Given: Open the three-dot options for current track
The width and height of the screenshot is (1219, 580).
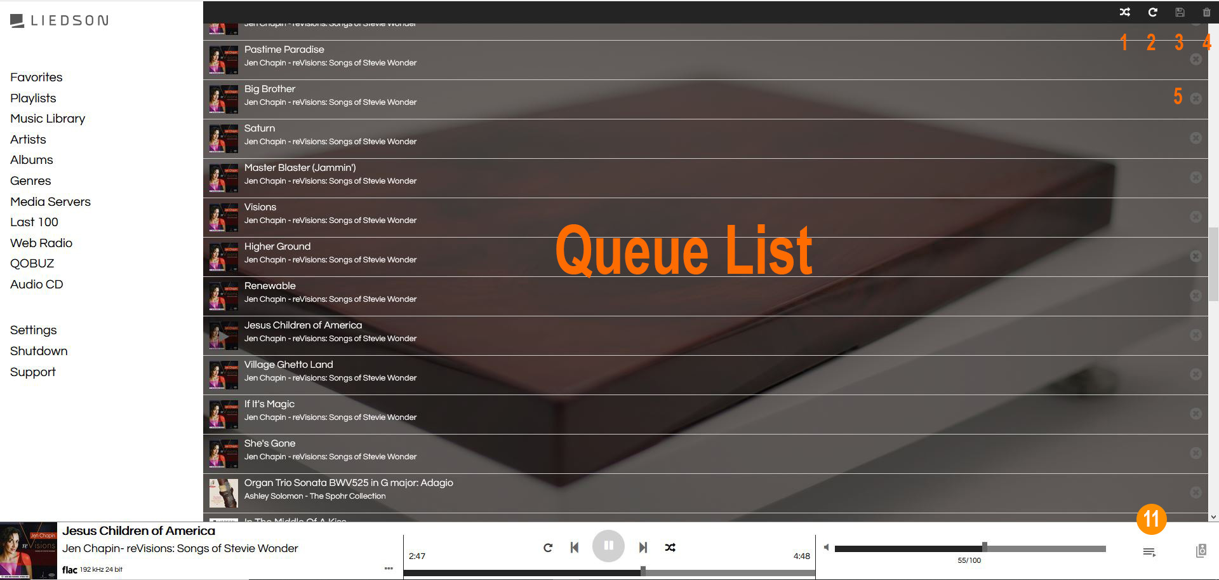Looking at the screenshot, I should tap(389, 569).
